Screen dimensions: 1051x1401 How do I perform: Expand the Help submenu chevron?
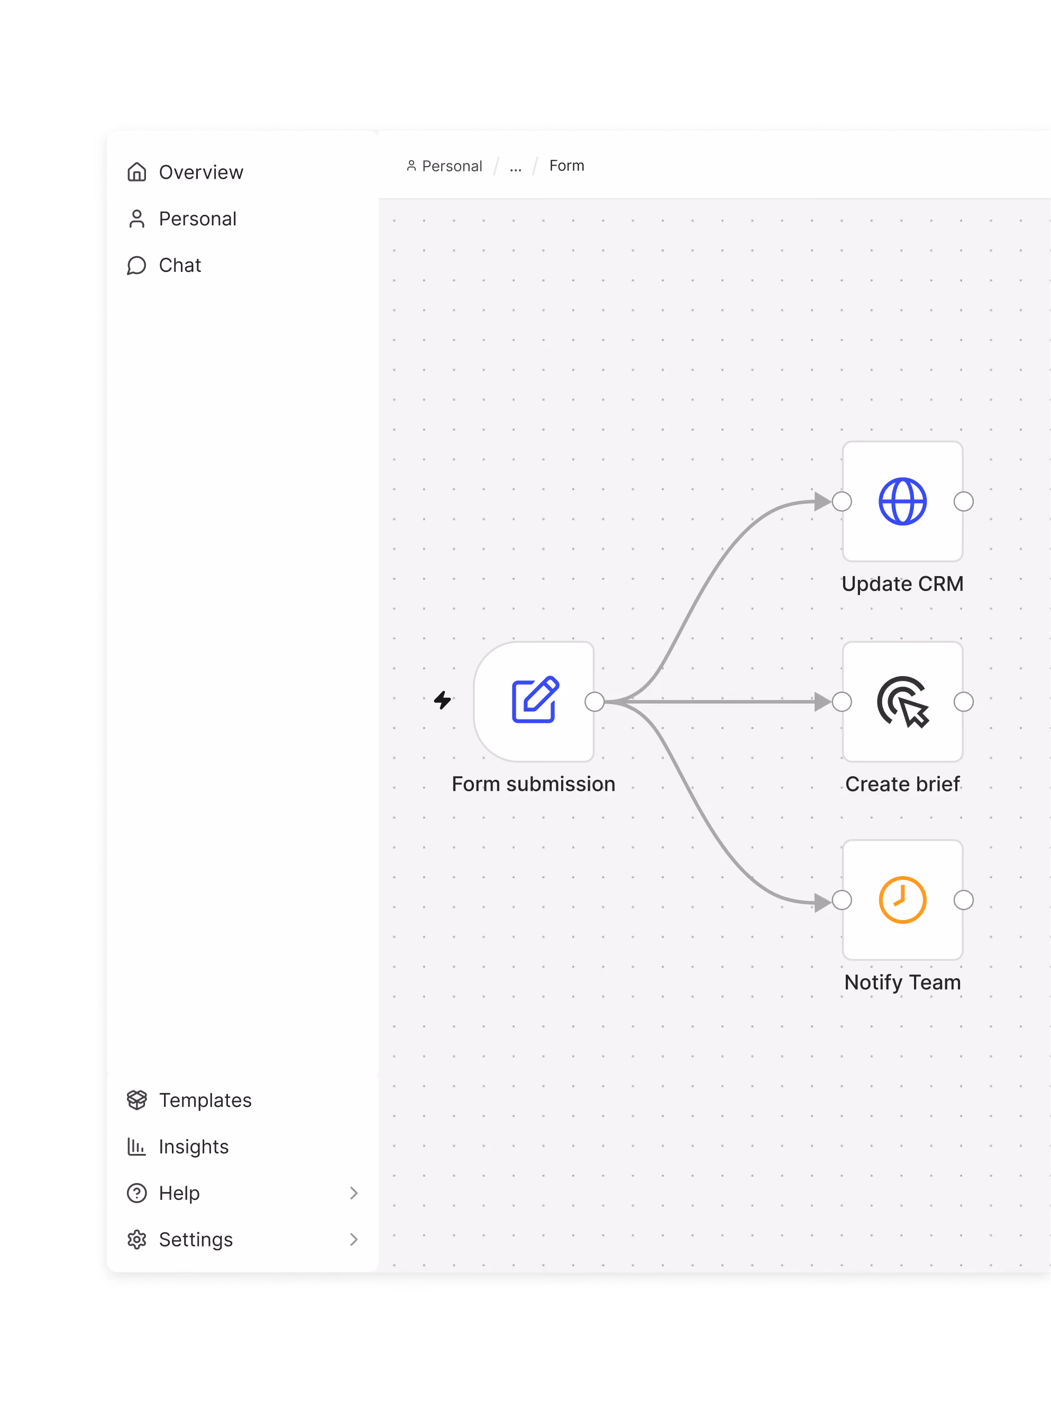pyautogui.click(x=353, y=1193)
